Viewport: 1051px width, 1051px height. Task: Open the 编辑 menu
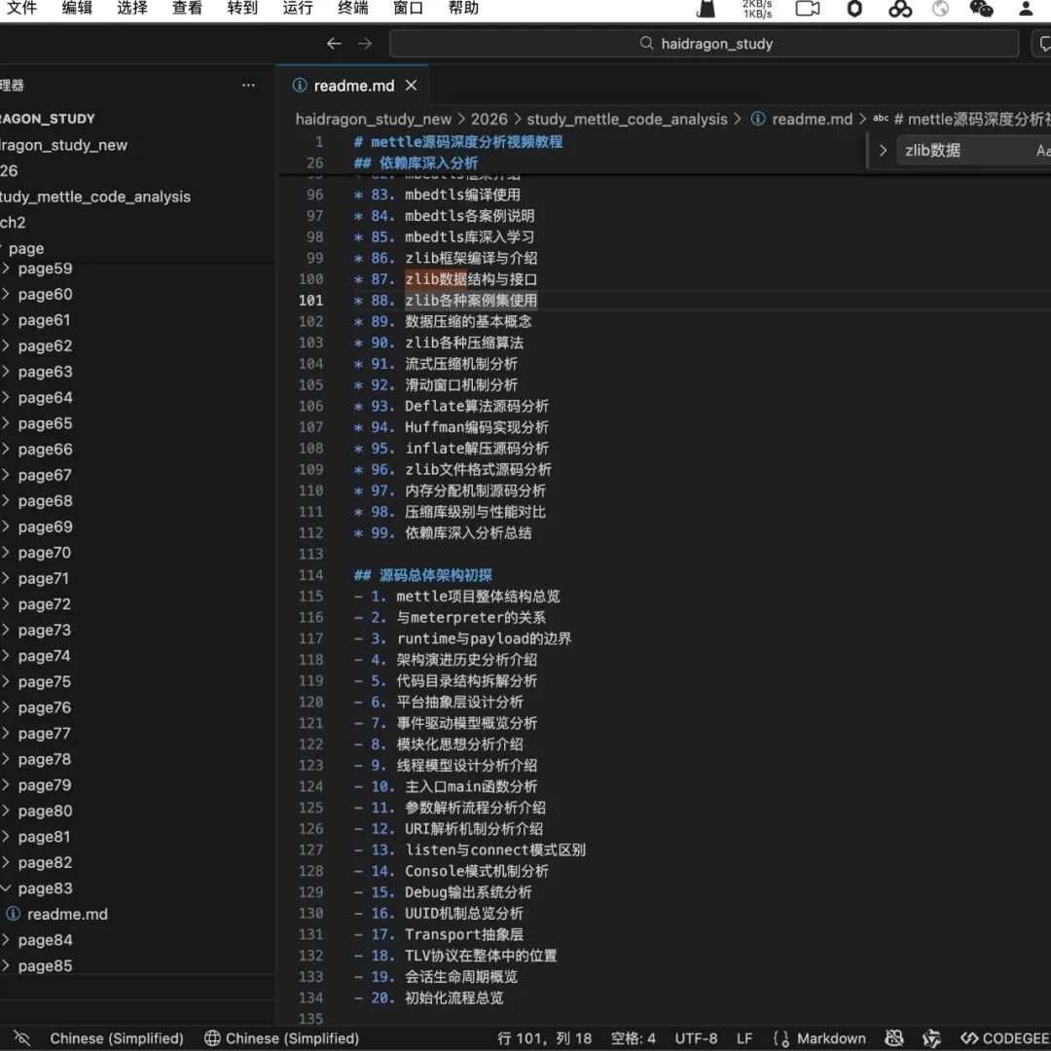[x=77, y=8]
